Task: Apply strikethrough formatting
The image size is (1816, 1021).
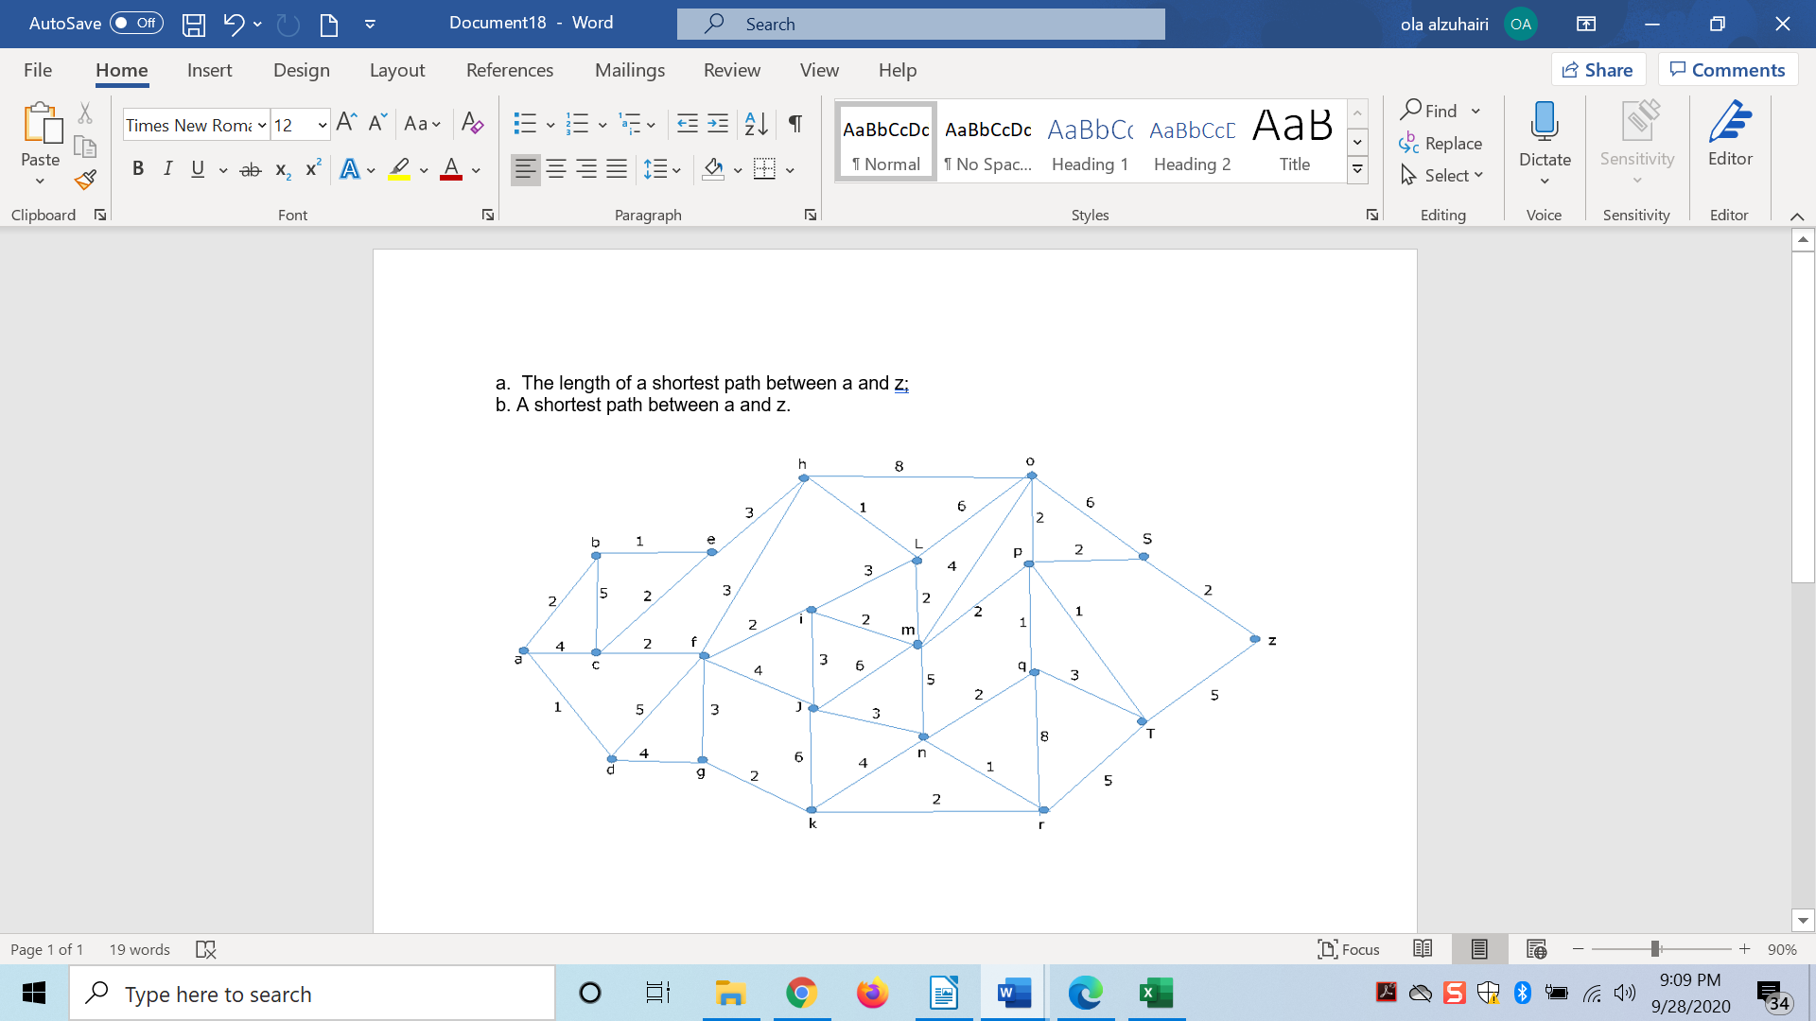Action: (249, 168)
